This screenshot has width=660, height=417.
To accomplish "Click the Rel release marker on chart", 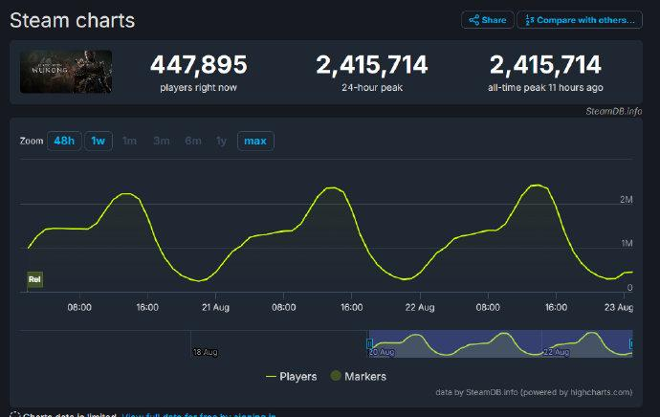I will [34, 279].
